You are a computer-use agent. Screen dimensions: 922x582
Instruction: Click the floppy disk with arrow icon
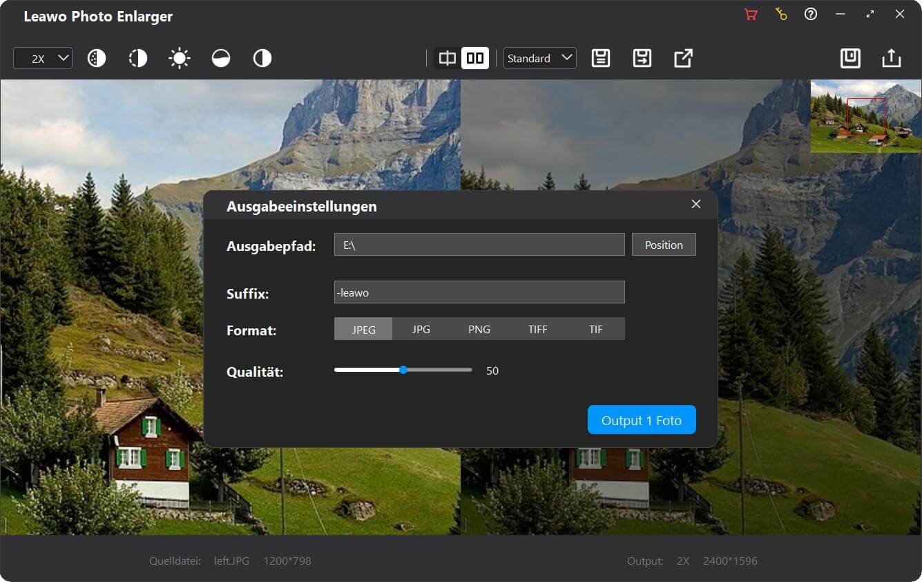[x=642, y=59]
